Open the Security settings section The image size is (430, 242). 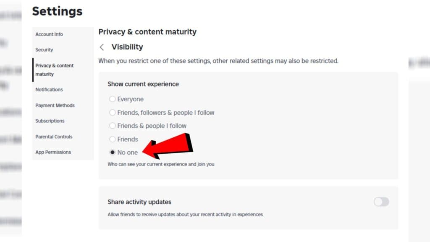44,50
